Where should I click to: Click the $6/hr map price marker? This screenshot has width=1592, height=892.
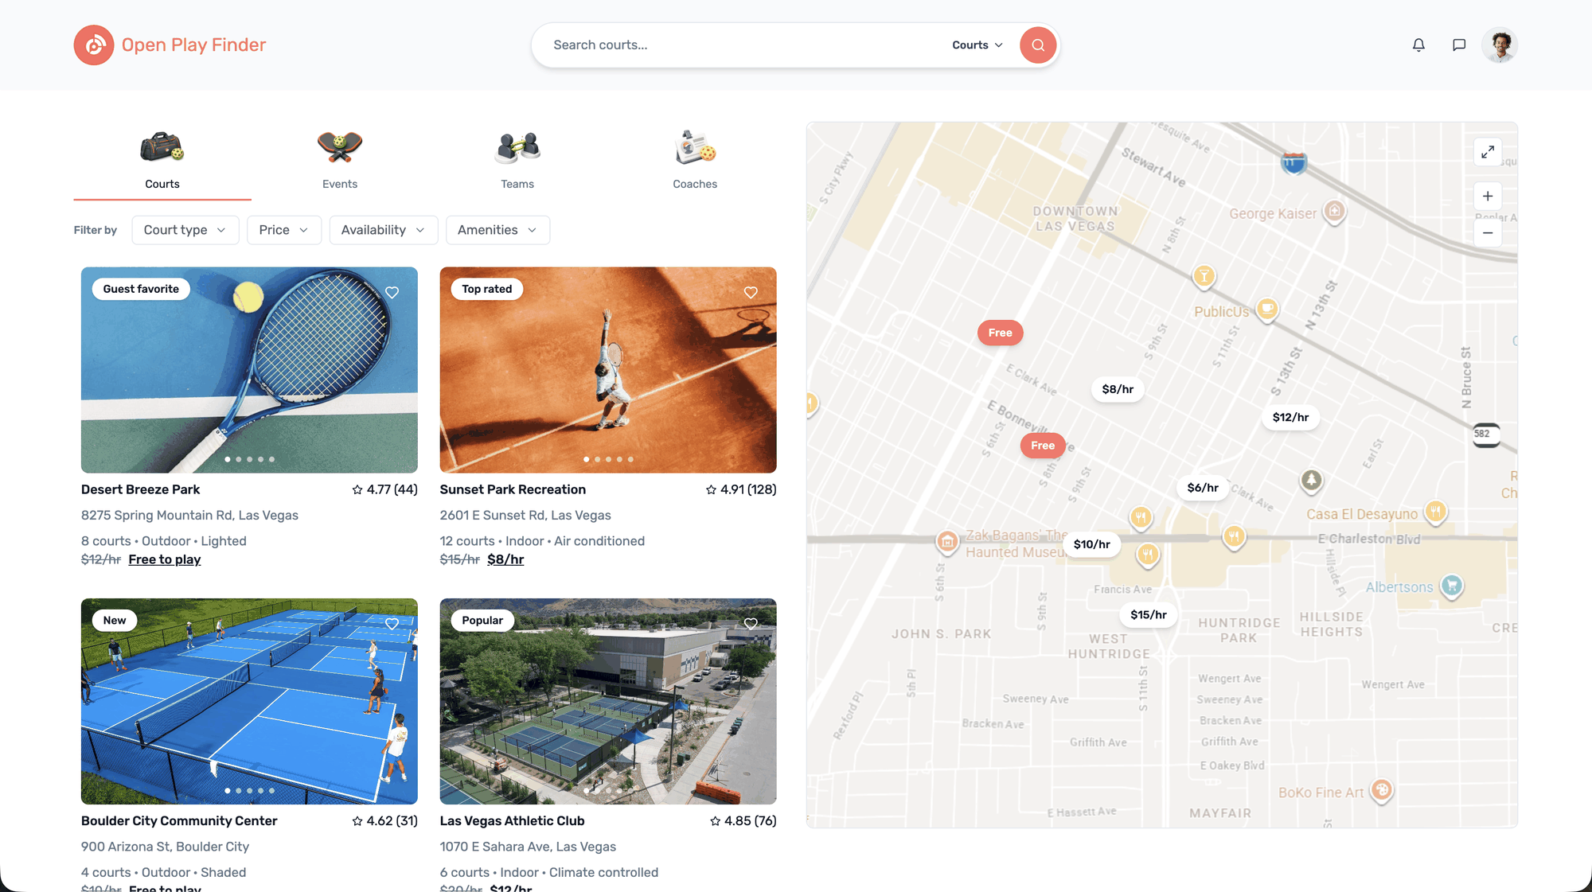tap(1203, 488)
